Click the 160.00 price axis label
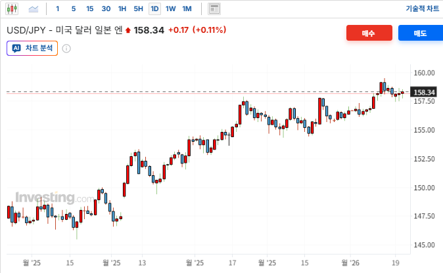The width and height of the screenshot is (443, 273). tap(424, 73)
